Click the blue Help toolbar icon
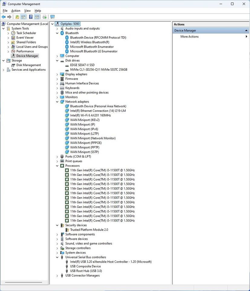 coord(31,17)
